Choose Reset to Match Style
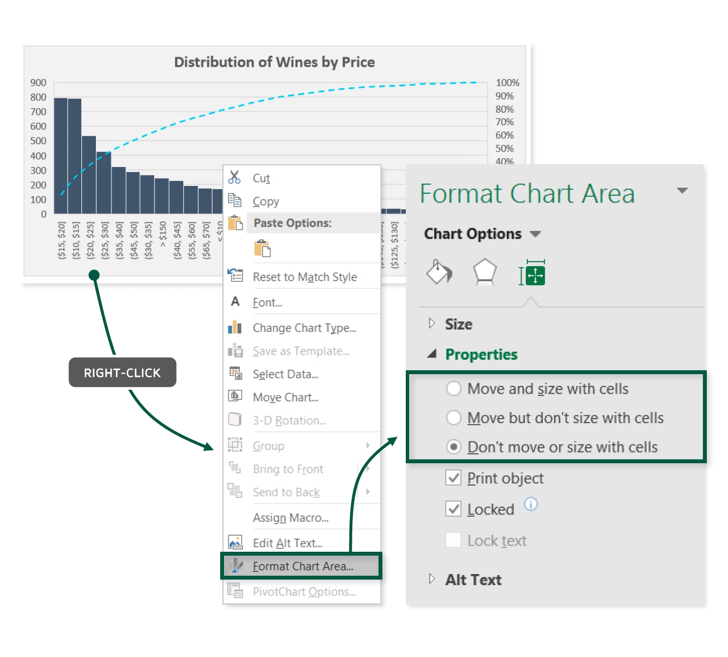This screenshot has width=728, height=657. pos(302,277)
